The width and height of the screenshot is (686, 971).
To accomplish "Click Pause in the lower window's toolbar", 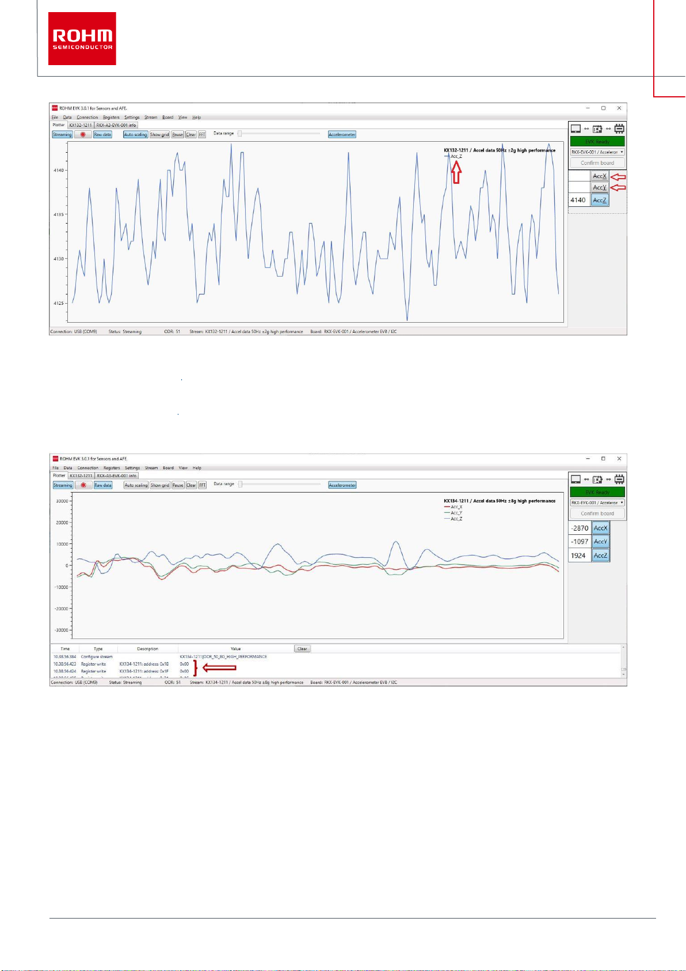I will pyautogui.click(x=178, y=485).
